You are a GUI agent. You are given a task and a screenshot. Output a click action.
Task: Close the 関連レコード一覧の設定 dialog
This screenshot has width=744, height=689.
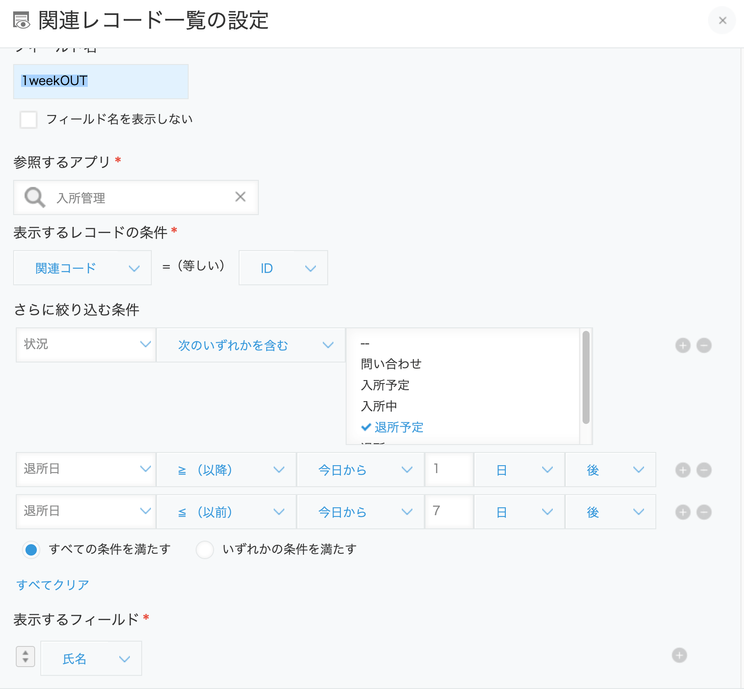tap(722, 20)
